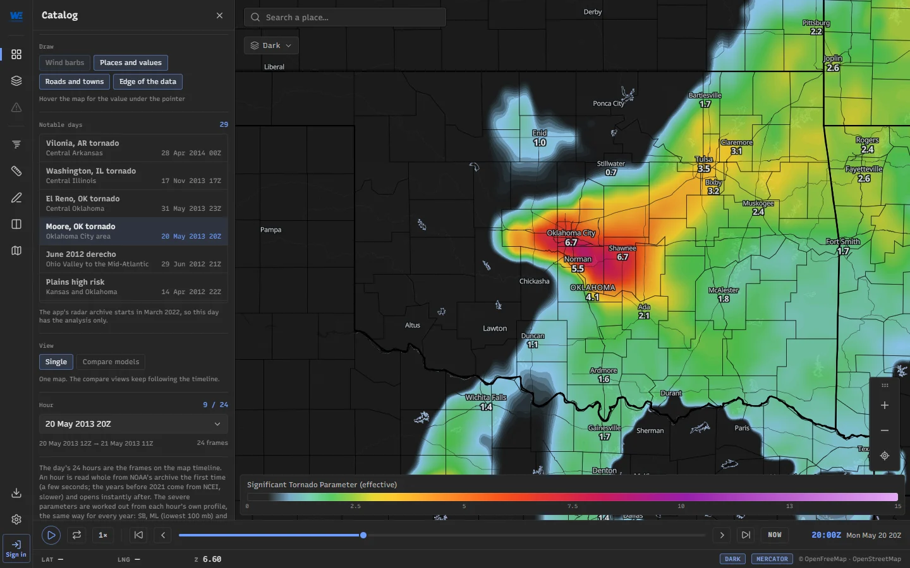Select the Plains high risk entry
Screen dimensions: 910x568
coord(133,287)
